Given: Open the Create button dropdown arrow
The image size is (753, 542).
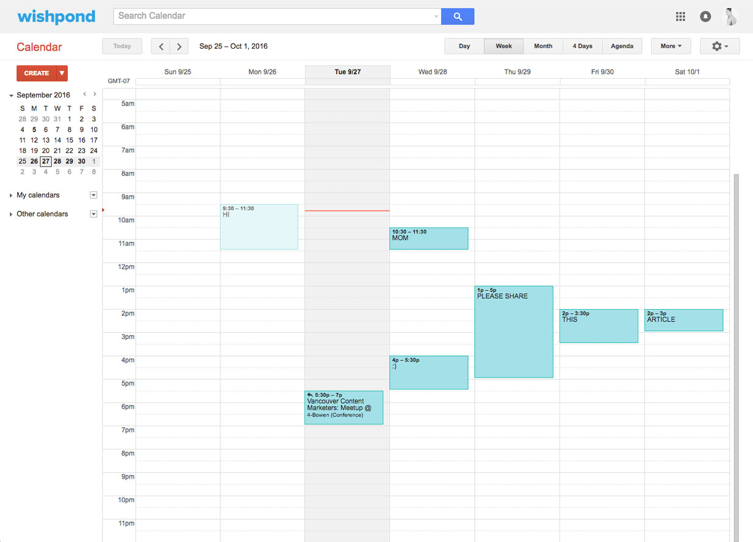Looking at the screenshot, I should [x=62, y=73].
